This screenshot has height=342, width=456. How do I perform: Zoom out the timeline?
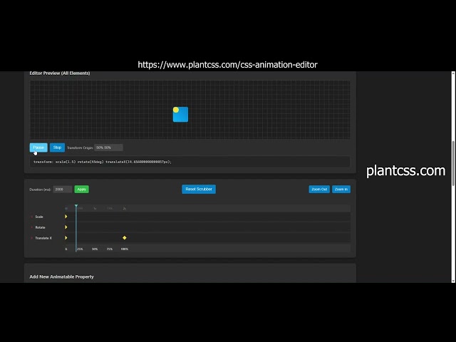(319, 190)
